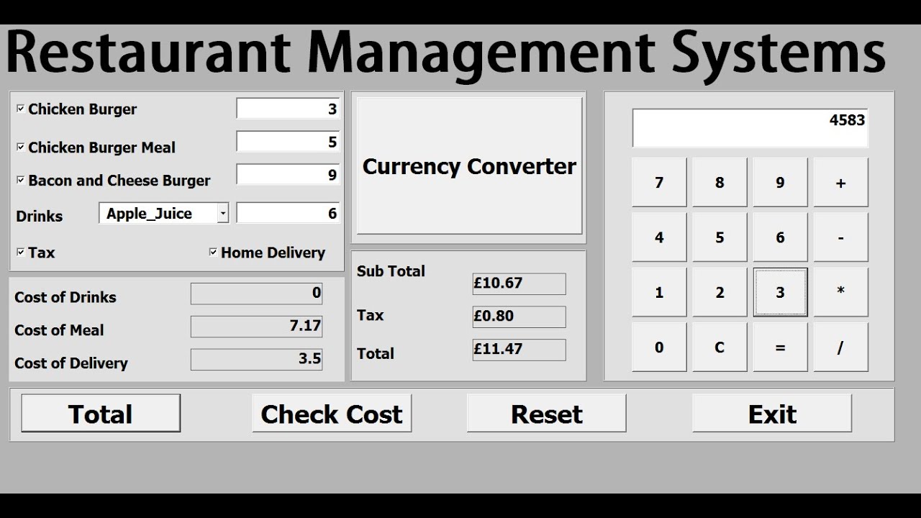
Task: Click the Drinks label
Action: [x=39, y=216]
